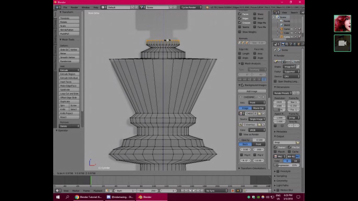Open the Cycles Render engine dropdown
This screenshot has height=201, width=358.
(191, 7)
